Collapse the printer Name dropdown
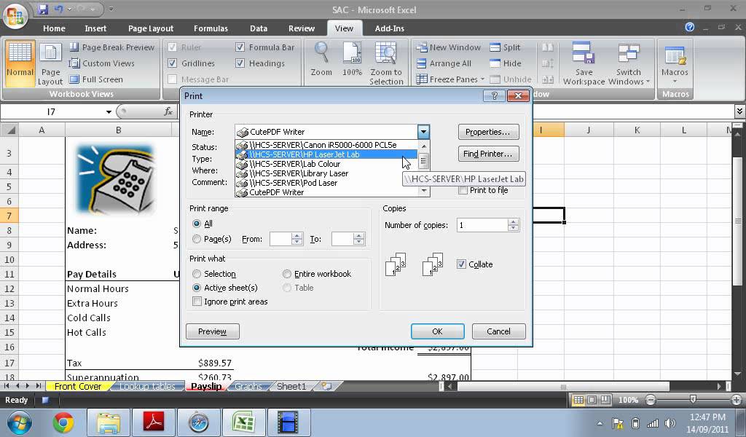This screenshot has width=746, height=437. (x=423, y=132)
